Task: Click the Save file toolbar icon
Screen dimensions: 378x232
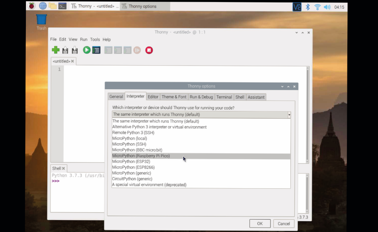Action: (x=75, y=50)
